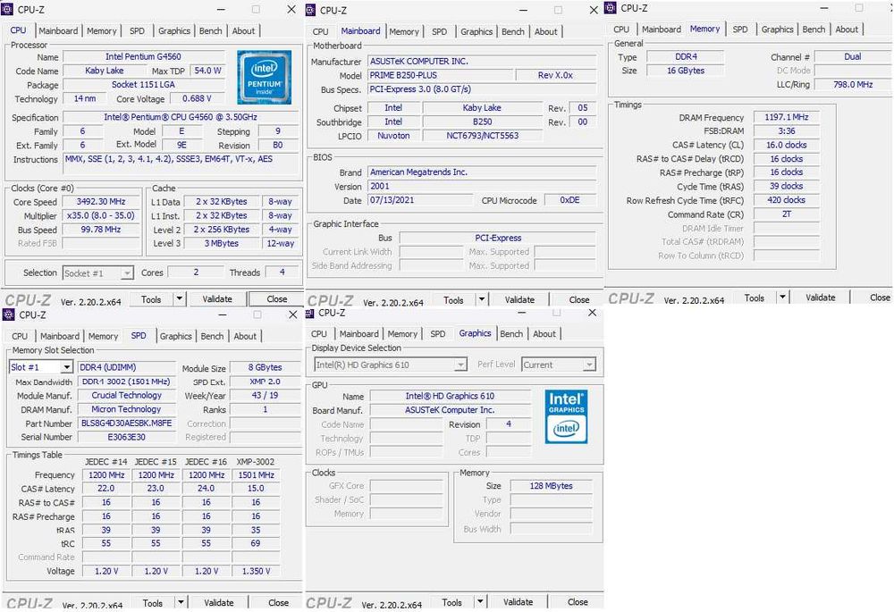
Task: Click the Close button at the bottom of the SPD window
Action: point(278,602)
